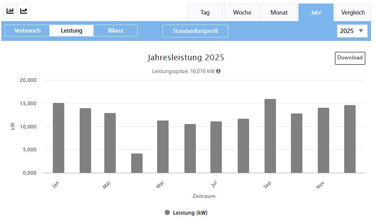Open the 2025 year dropdown

tap(352, 31)
